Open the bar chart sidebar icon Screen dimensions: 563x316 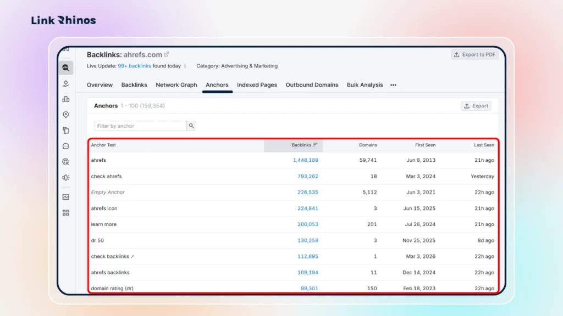click(x=66, y=99)
